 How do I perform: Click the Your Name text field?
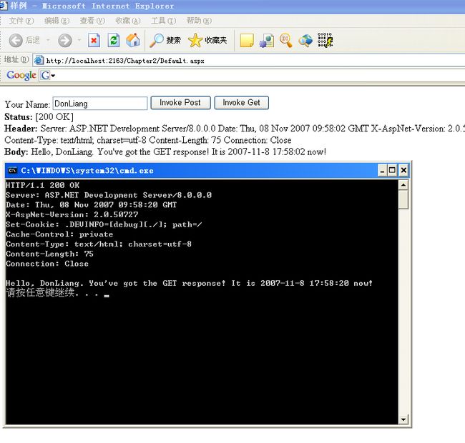[x=100, y=104]
